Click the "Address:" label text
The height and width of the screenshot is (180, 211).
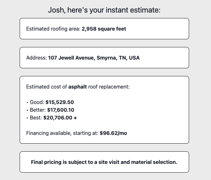click(x=36, y=58)
